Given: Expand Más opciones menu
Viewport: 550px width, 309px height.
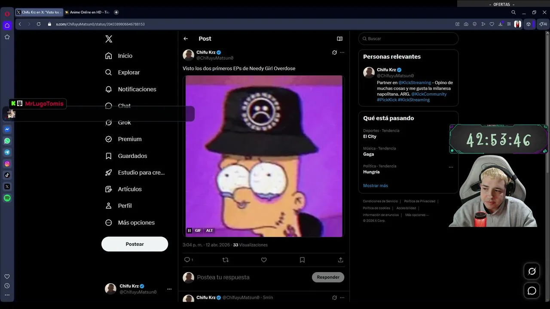Looking at the screenshot, I should point(130,222).
